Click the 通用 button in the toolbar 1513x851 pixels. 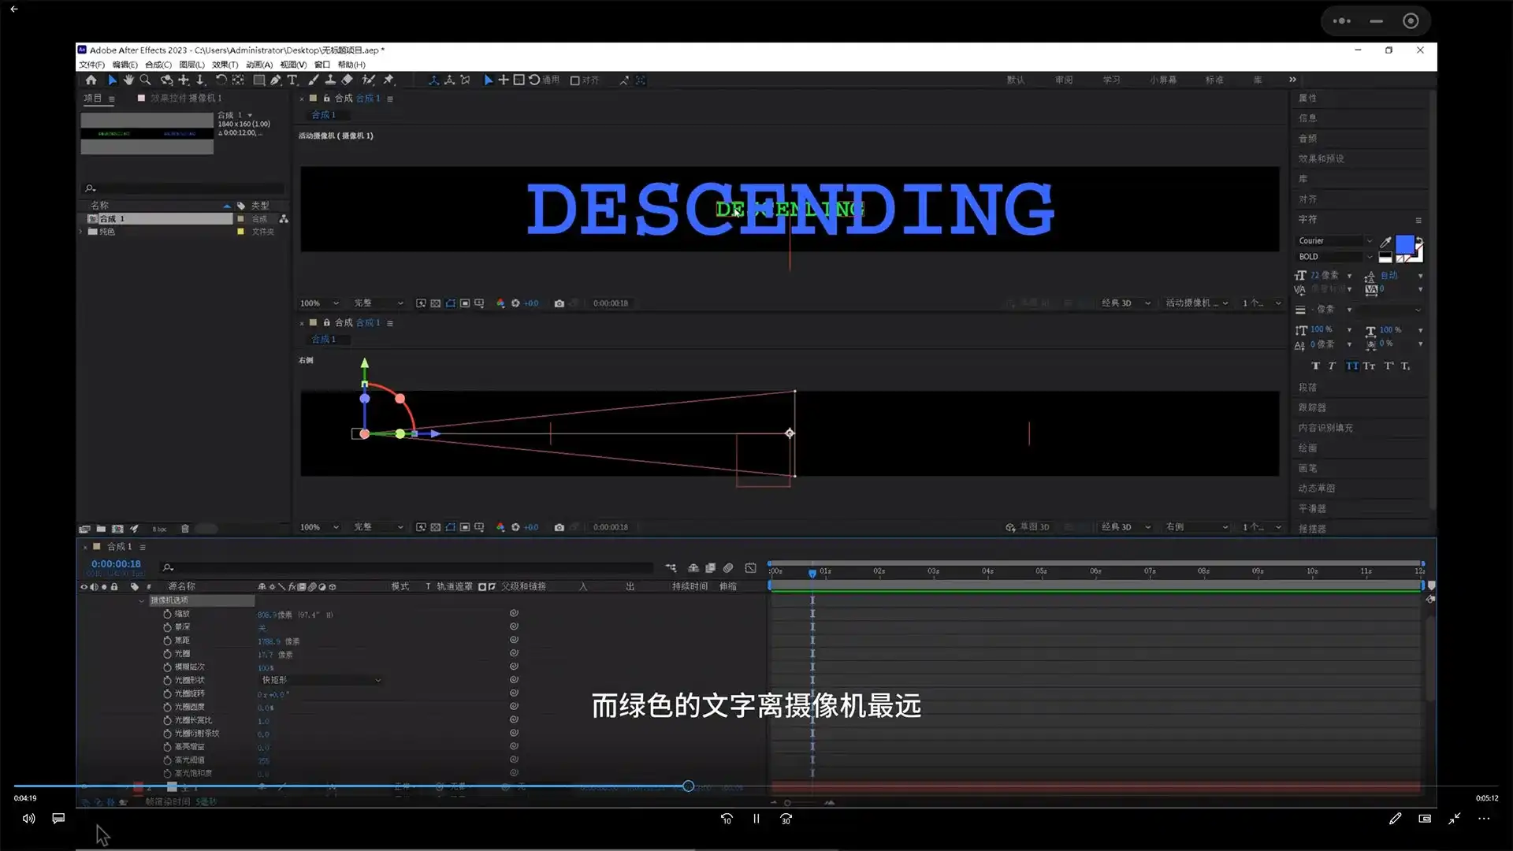coord(549,80)
